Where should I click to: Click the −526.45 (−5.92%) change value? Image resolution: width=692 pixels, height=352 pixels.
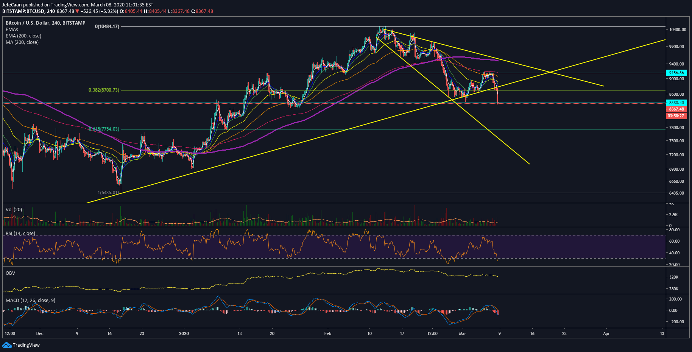[x=99, y=11]
